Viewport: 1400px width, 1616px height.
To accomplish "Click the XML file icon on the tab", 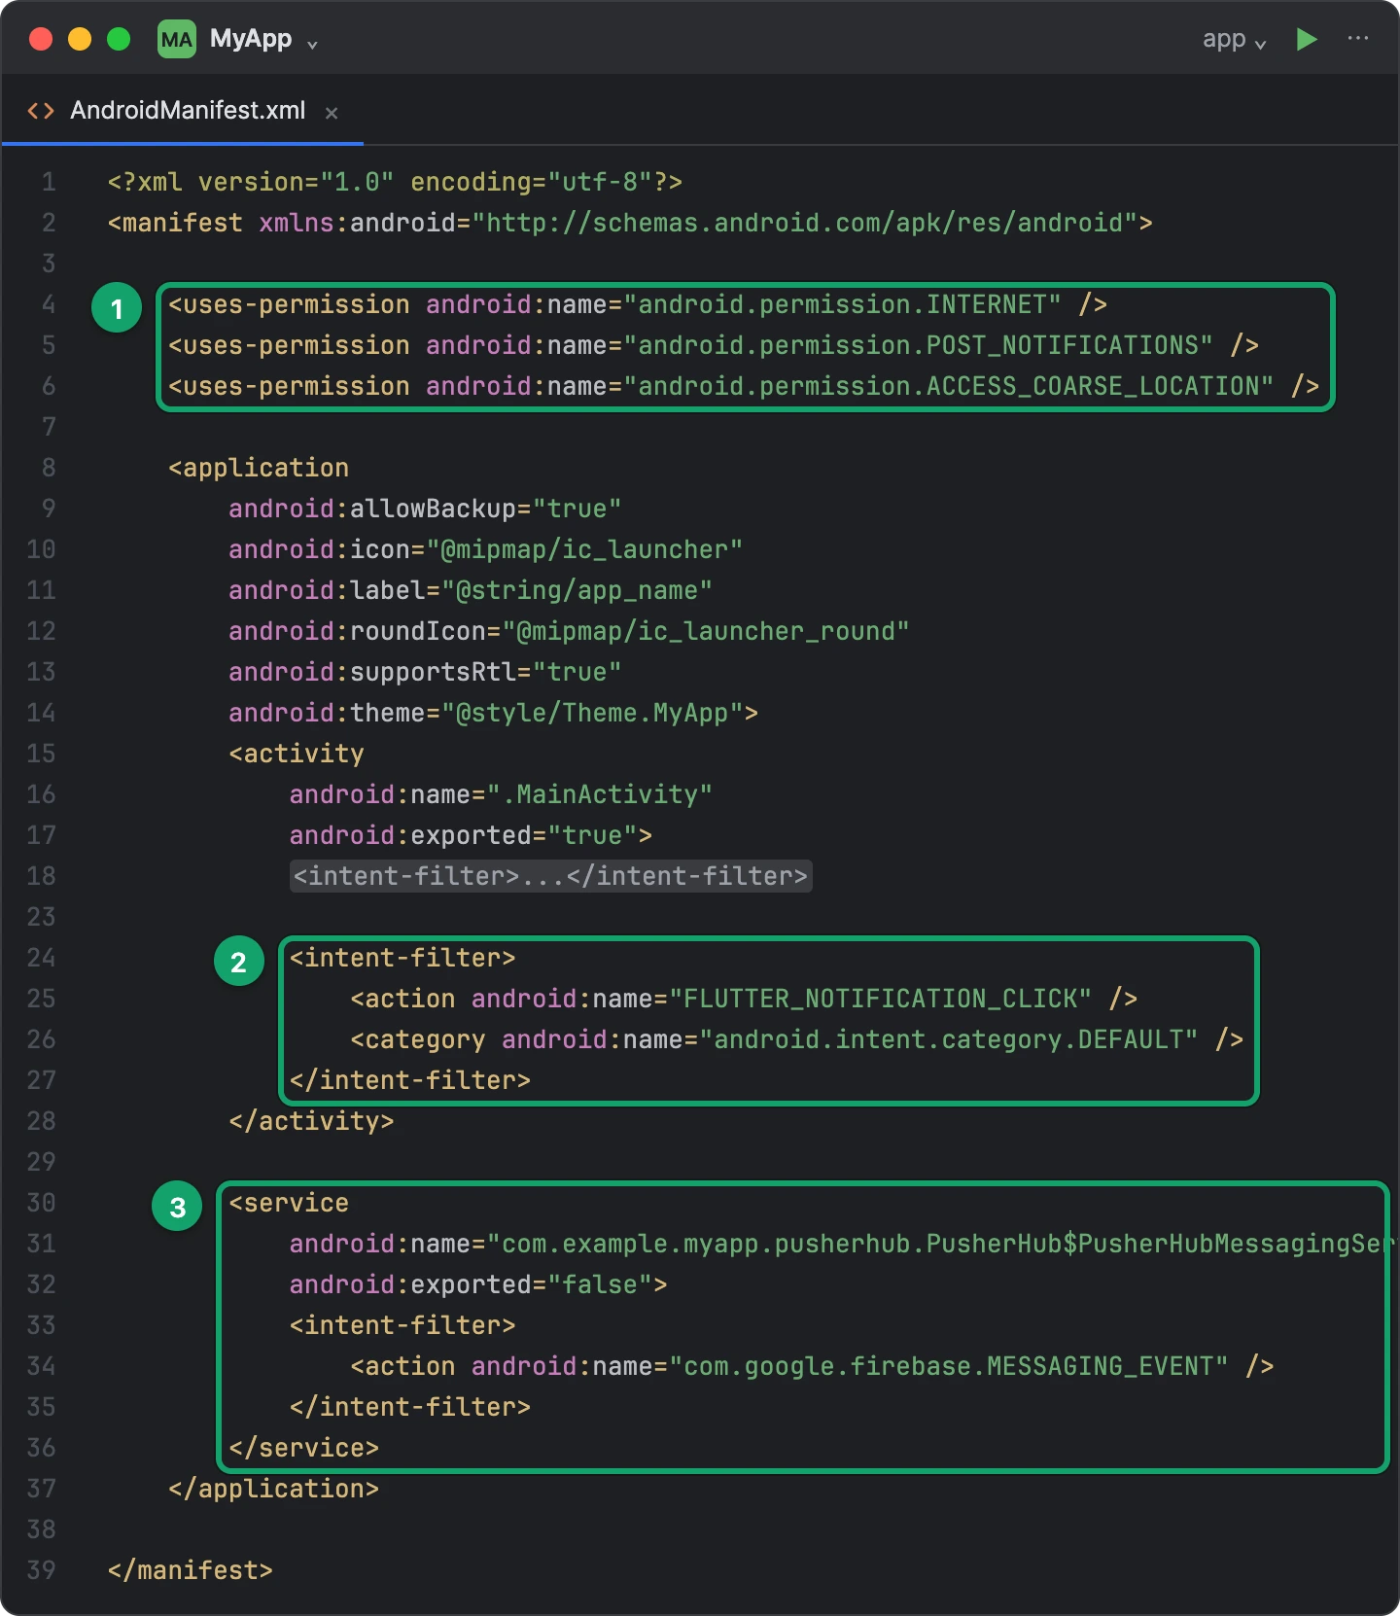I will pyautogui.click(x=41, y=111).
